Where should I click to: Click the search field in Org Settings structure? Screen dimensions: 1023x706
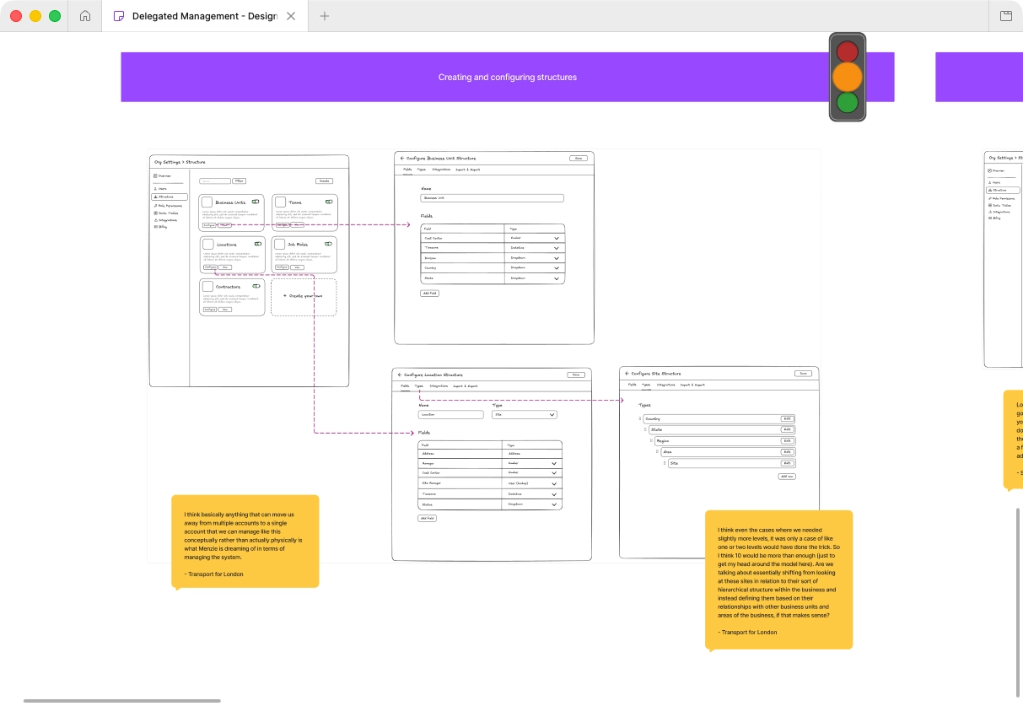(215, 181)
